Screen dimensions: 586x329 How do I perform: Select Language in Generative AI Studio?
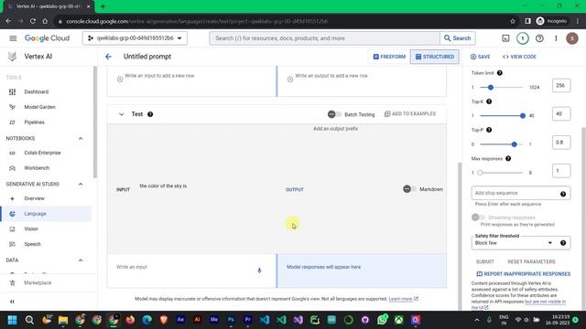[x=47, y=214]
